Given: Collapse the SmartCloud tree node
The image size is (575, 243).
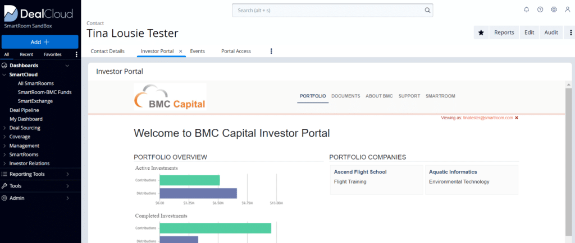Looking at the screenshot, I should 4,74.
